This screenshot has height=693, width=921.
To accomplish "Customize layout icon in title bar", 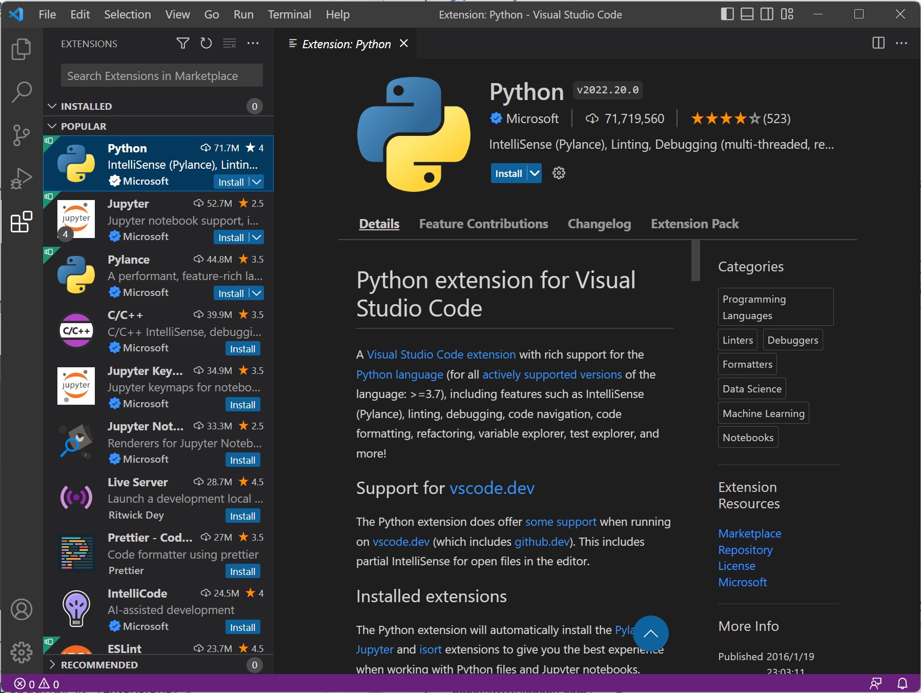I will point(787,14).
